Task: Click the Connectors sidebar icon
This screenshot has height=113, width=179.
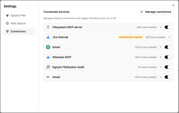Action: (7, 31)
